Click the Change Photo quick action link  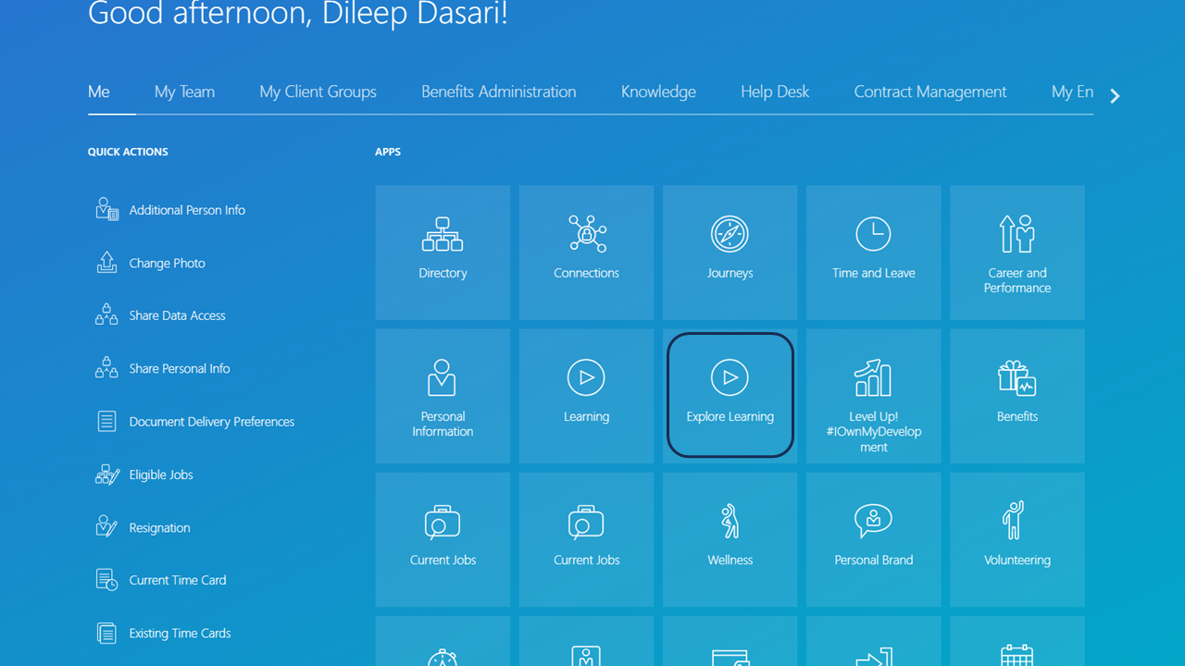(167, 264)
